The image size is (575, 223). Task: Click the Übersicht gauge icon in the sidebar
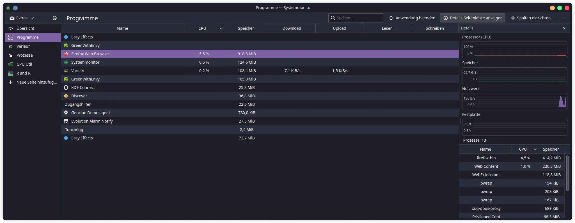click(11, 28)
